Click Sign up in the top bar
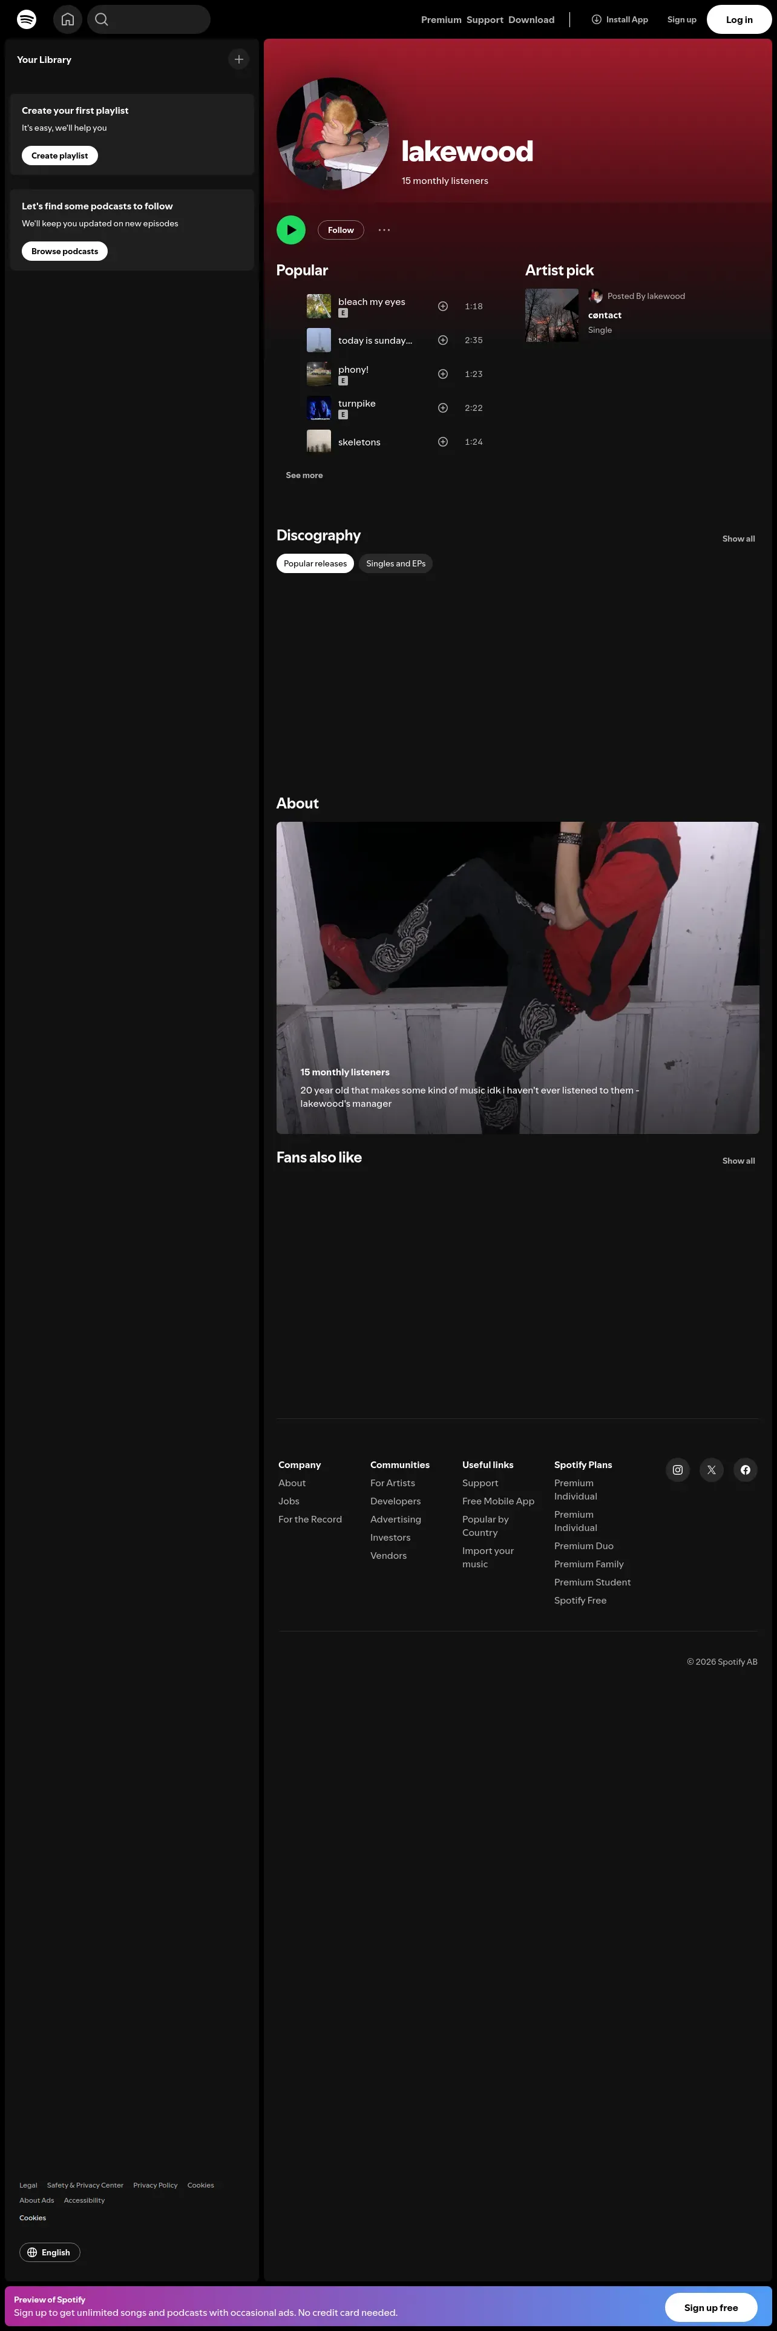This screenshot has width=777, height=2331. [682, 20]
